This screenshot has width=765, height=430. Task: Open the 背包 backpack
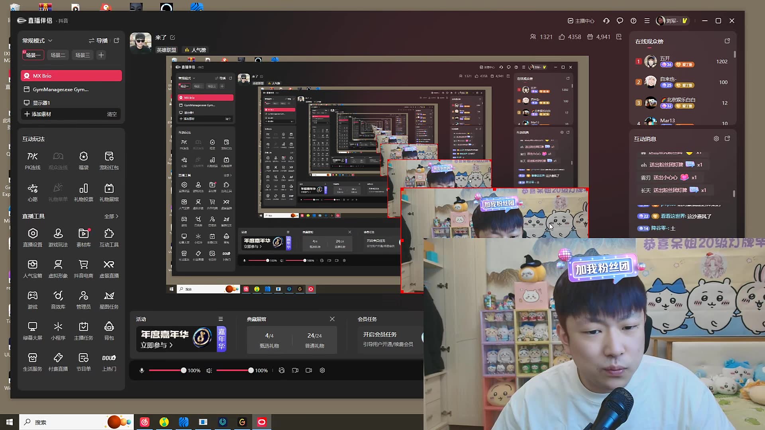click(109, 331)
